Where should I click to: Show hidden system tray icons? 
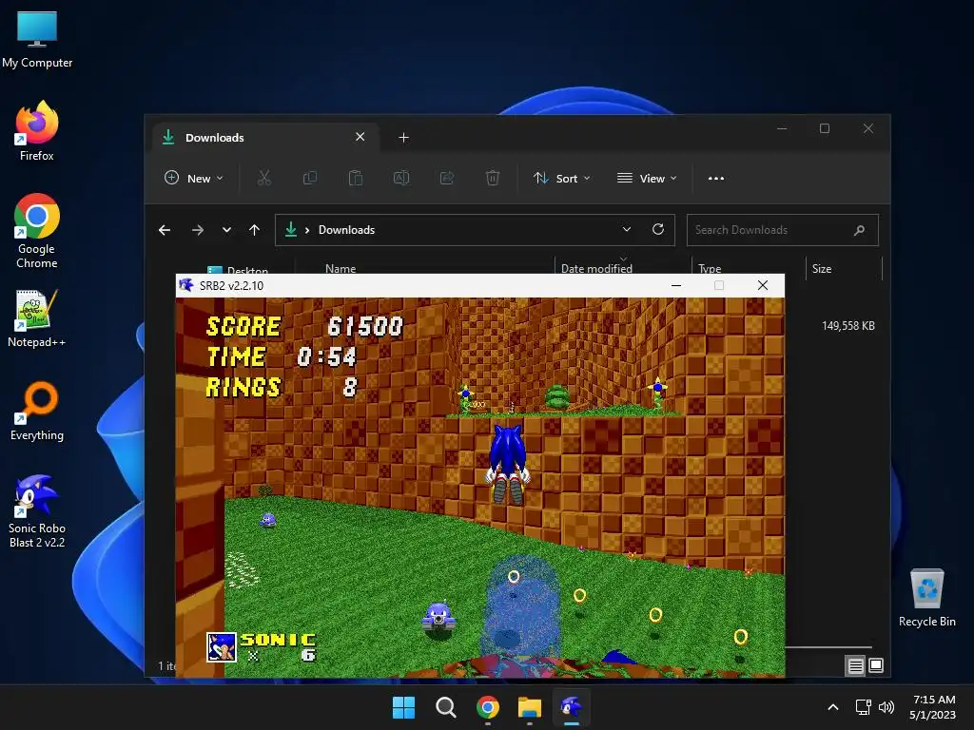[x=833, y=707]
